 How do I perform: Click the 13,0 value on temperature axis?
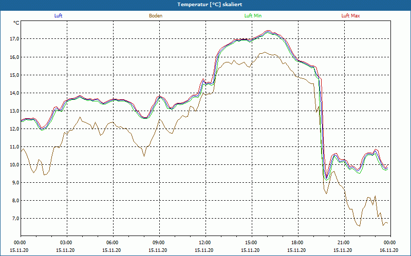coord(14,111)
